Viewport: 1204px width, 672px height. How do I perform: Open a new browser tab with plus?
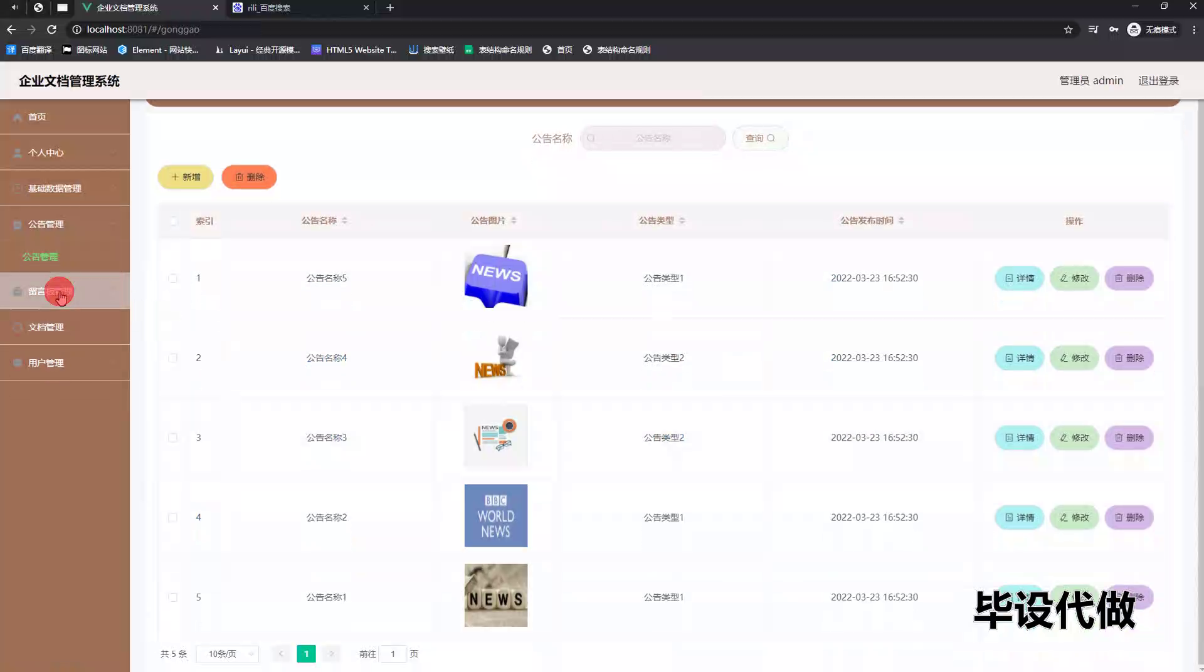tap(390, 8)
